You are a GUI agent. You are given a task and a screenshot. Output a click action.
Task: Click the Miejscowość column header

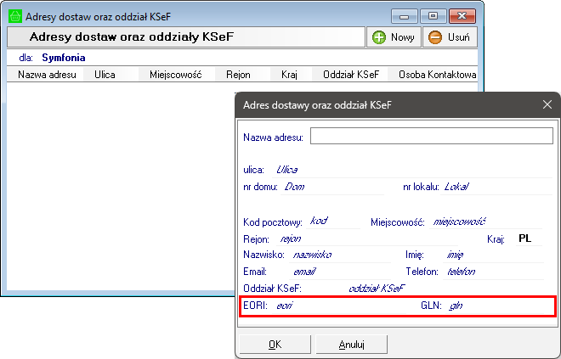click(174, 75)
